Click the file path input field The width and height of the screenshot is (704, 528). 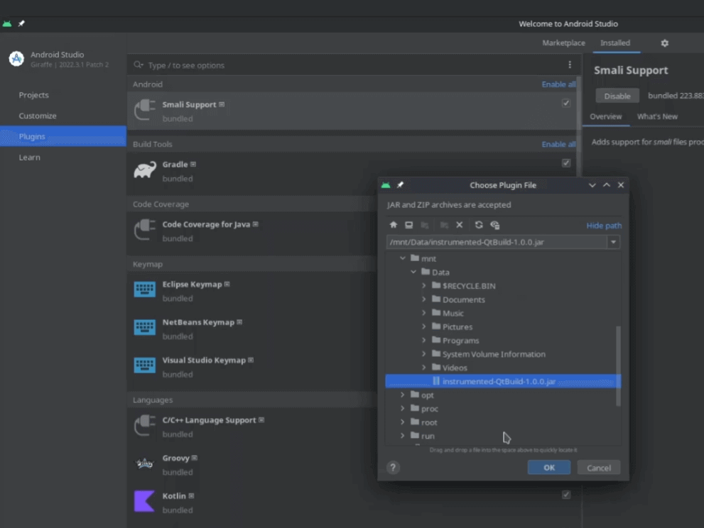click(497, 242)
